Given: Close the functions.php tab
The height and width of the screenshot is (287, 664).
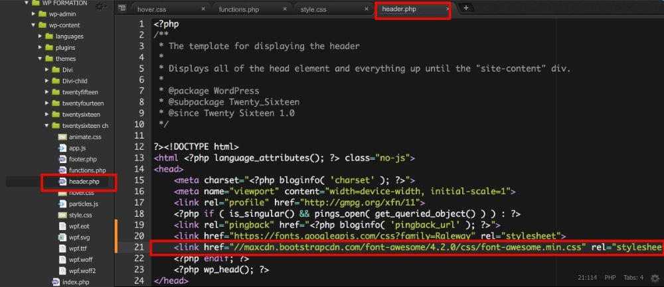Looking at the screenshot, I should (x=285, y=9).
